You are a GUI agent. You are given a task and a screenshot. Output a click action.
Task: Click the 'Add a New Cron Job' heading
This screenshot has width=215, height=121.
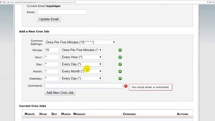(34, 31)
